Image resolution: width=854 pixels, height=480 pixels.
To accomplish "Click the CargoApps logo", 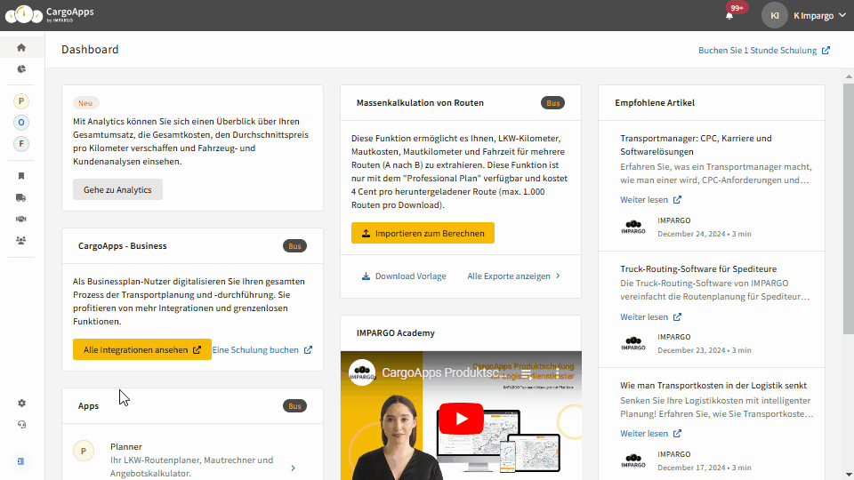I will click(x=50, y=15).
